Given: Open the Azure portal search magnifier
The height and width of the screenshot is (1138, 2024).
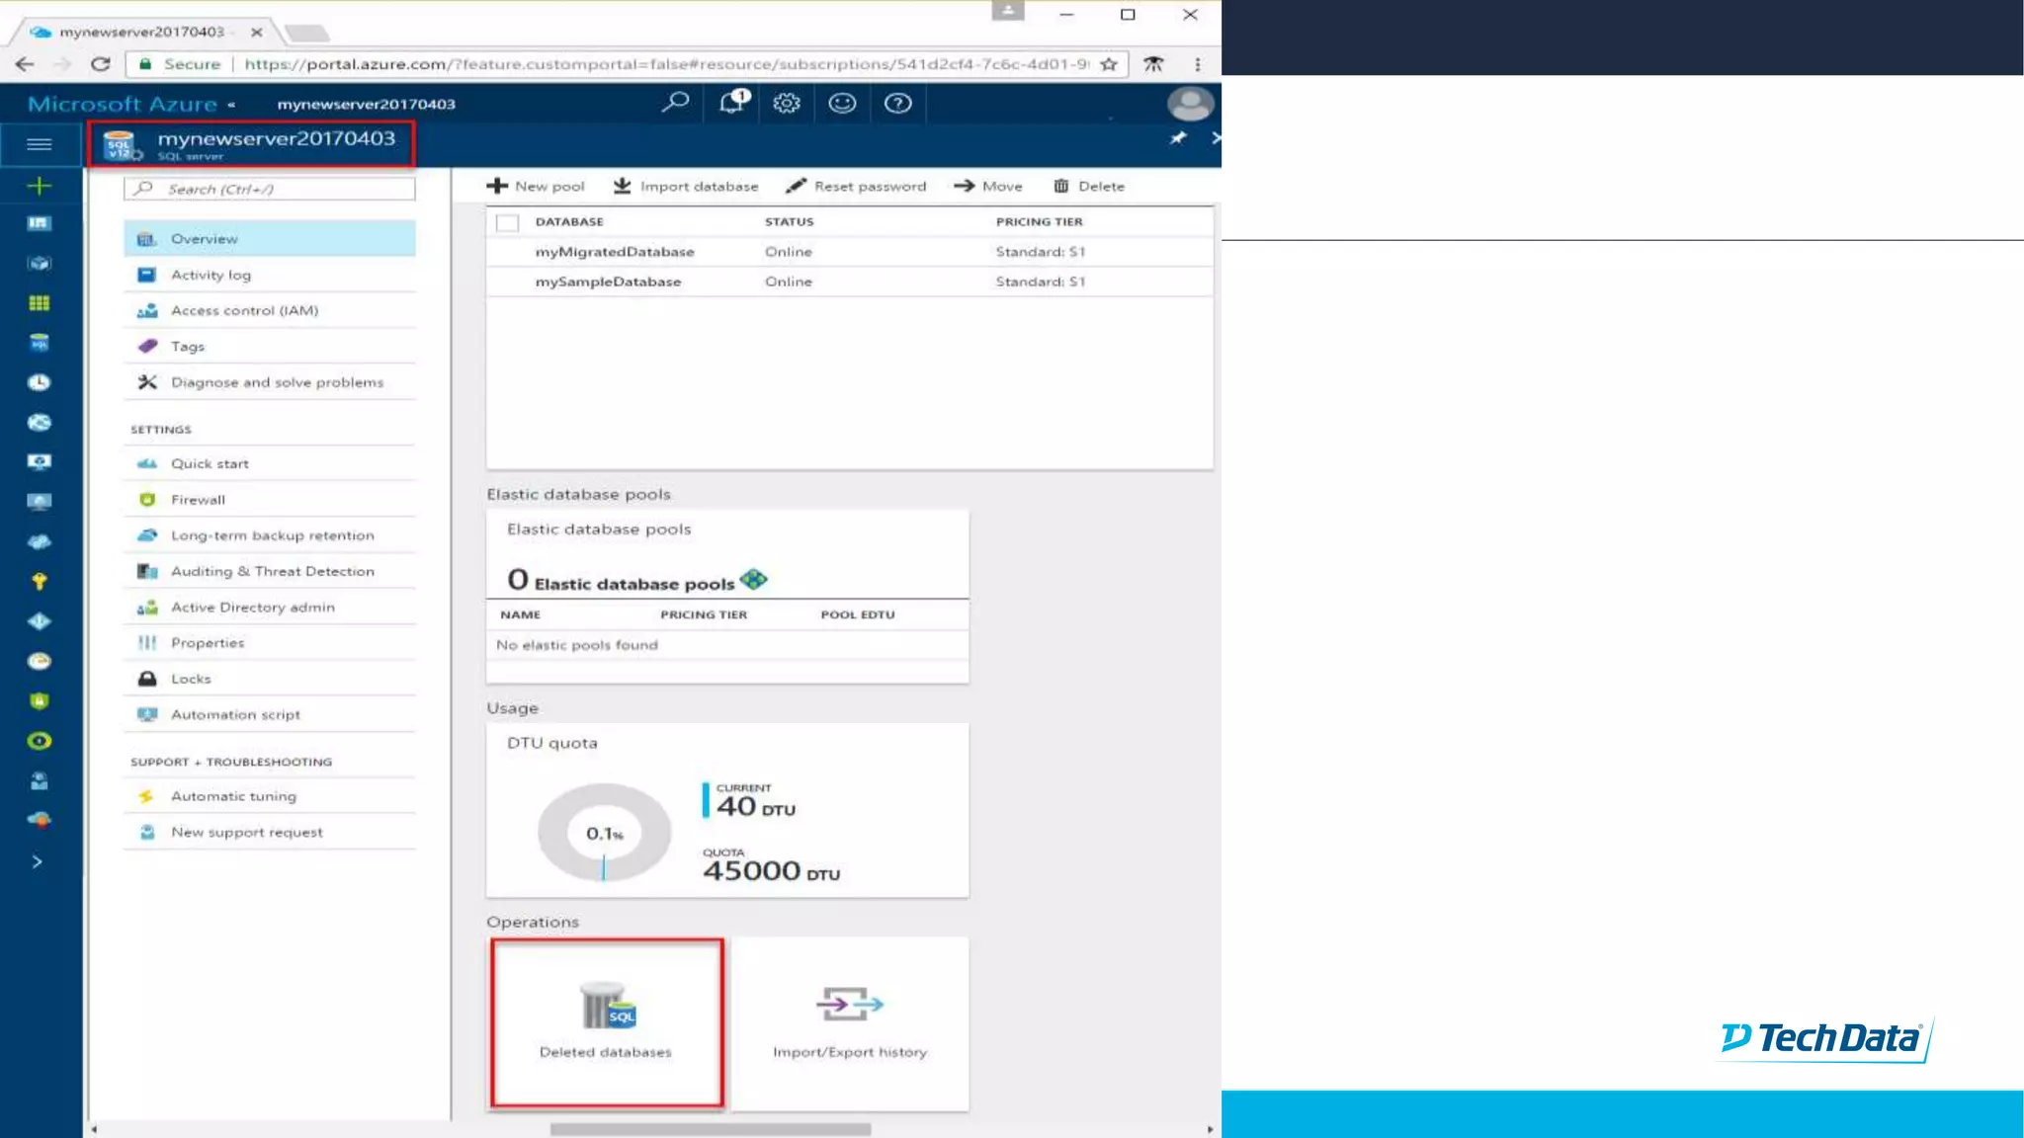Looking at the screenshot, I should tap(675, 102).
